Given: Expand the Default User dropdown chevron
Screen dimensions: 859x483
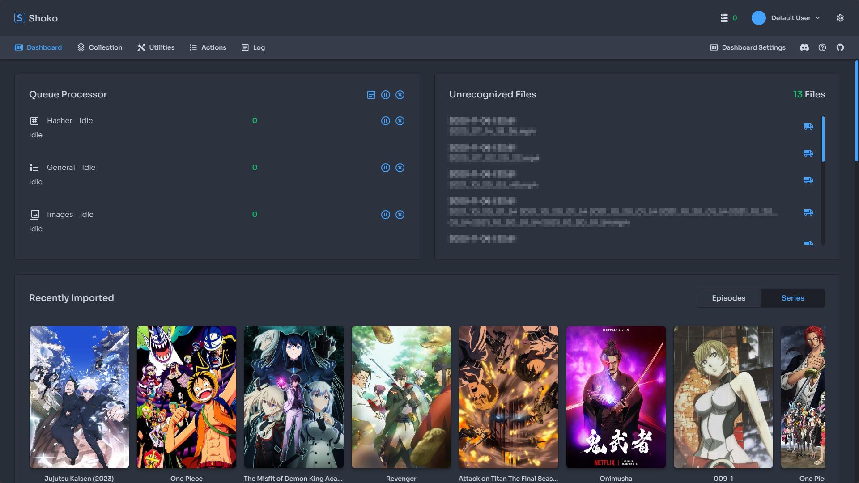Looking at the screenshot, I should (x=818, y=18).
